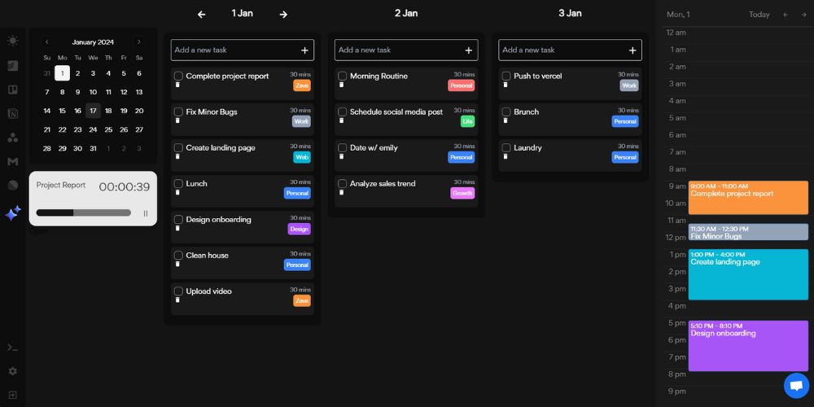The height and width of the screenshot is (407, 814).
Task: Pause the Project Report timer
Action: tap(147, 213)
